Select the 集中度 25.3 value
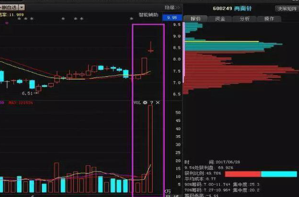 (246, 185)
